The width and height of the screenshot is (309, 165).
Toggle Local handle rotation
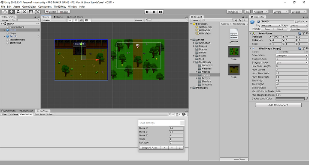64,12
